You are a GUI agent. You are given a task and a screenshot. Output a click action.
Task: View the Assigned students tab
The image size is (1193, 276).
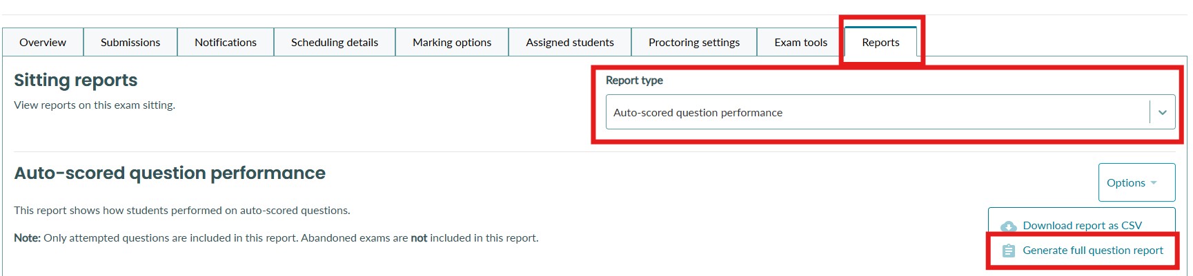570,43
